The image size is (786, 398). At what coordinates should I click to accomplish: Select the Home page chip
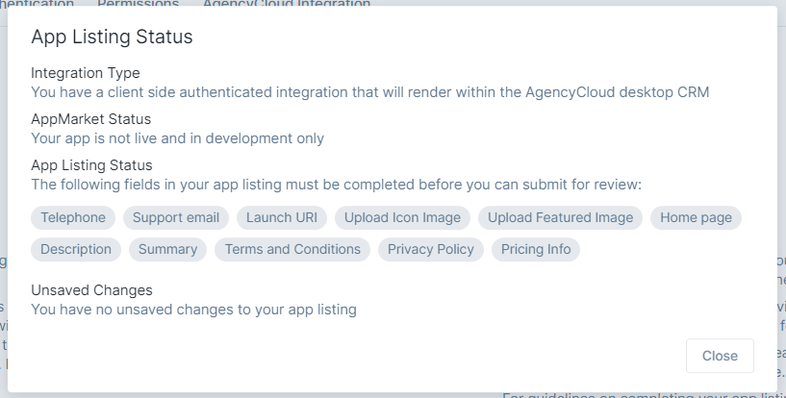pos(696,217)
